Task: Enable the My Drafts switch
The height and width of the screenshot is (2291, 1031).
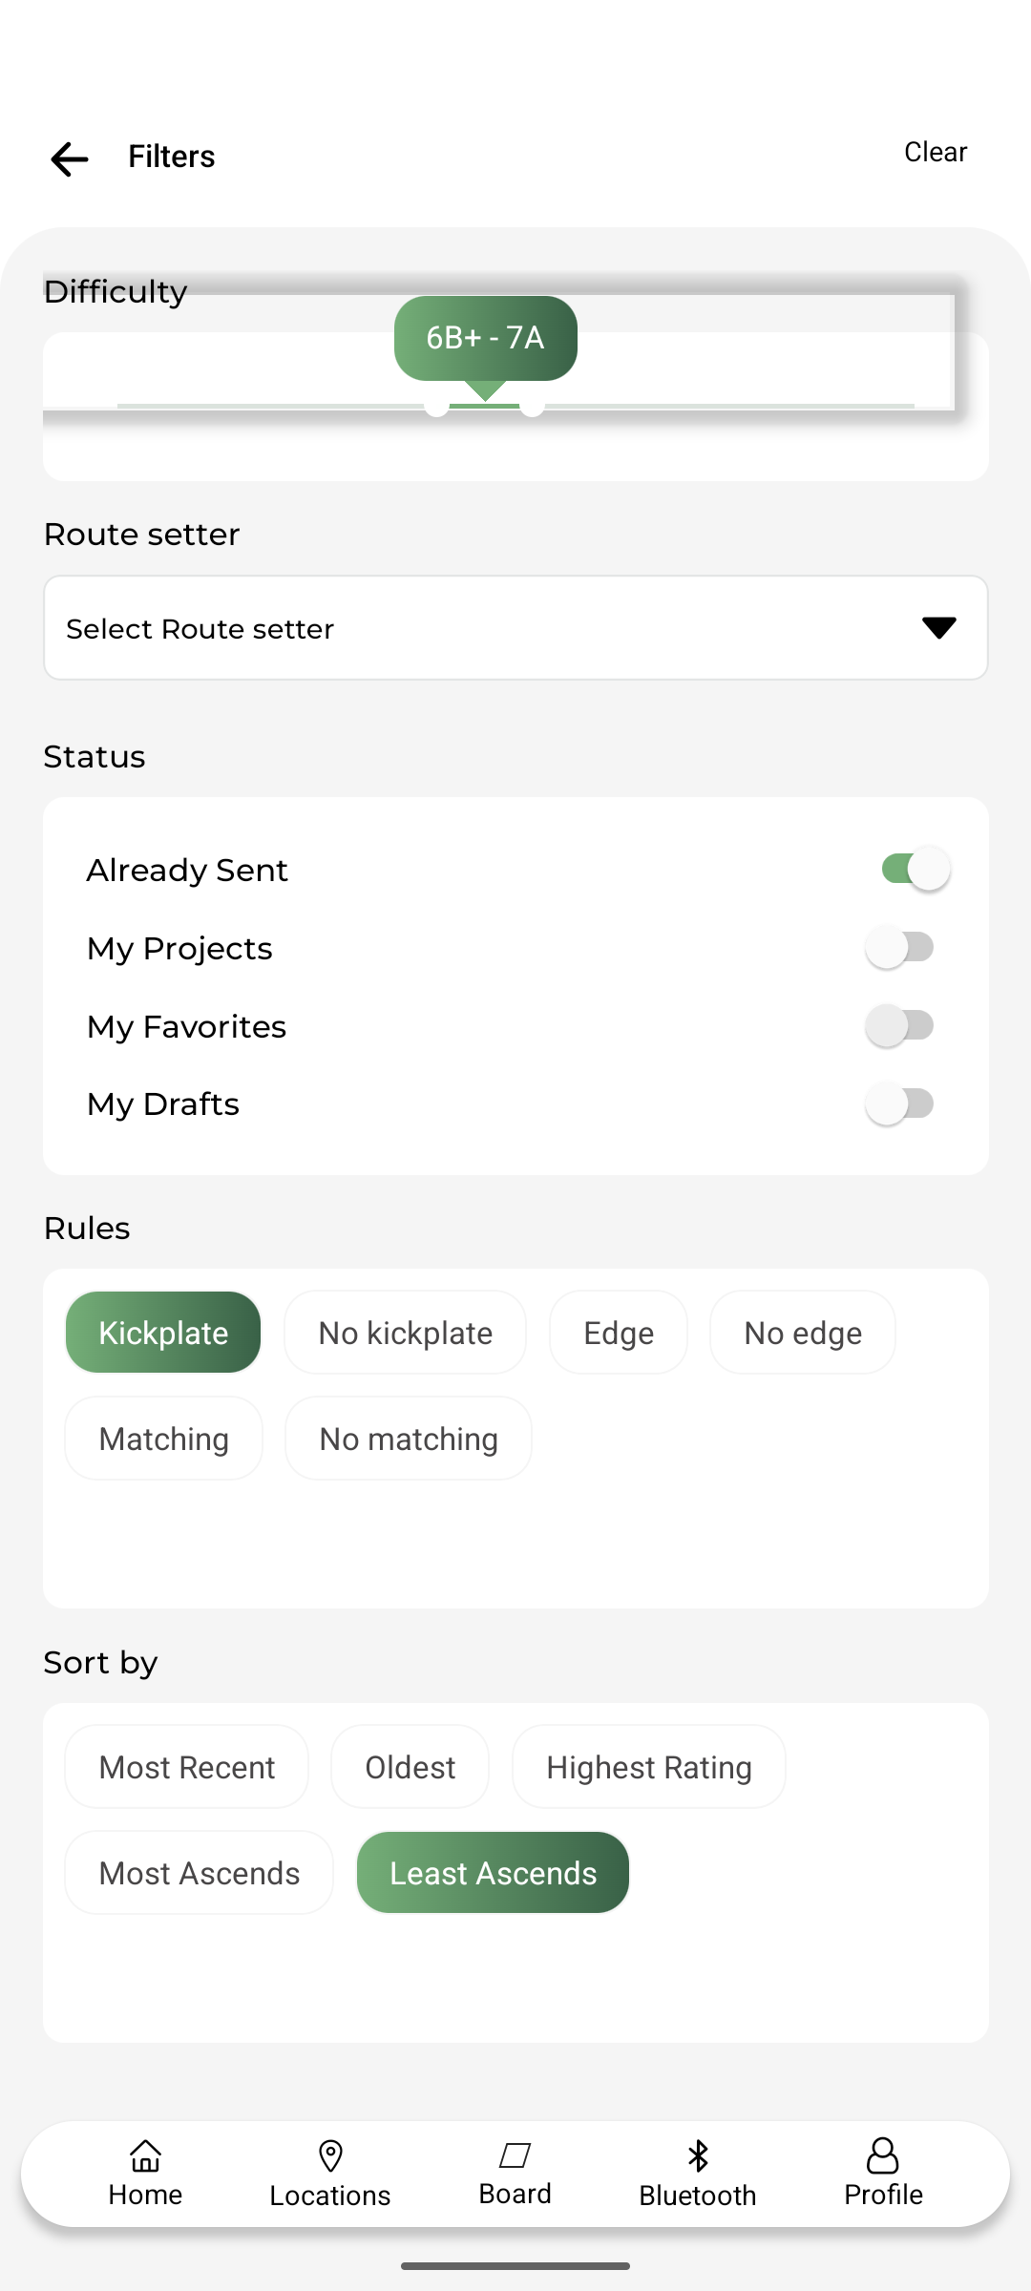Action: point(899,1104)
